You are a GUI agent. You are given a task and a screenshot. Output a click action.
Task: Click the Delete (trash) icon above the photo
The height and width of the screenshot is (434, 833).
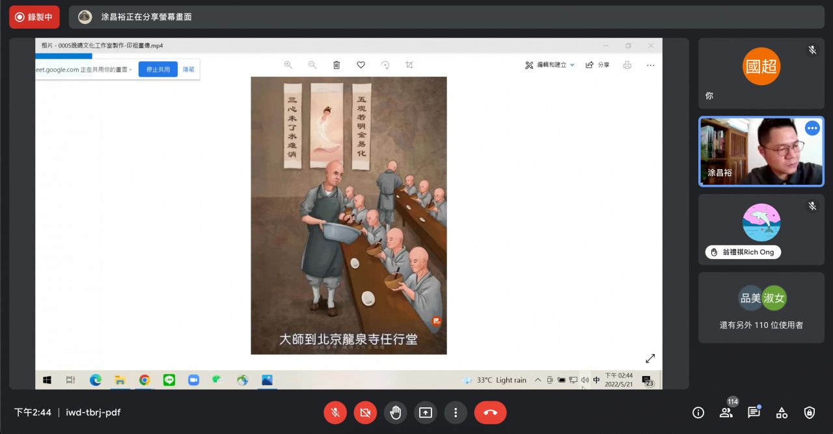[336, 65]
